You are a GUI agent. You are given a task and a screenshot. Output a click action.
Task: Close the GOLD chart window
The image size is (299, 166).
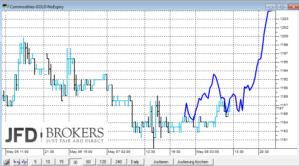[x=293, y=7]
